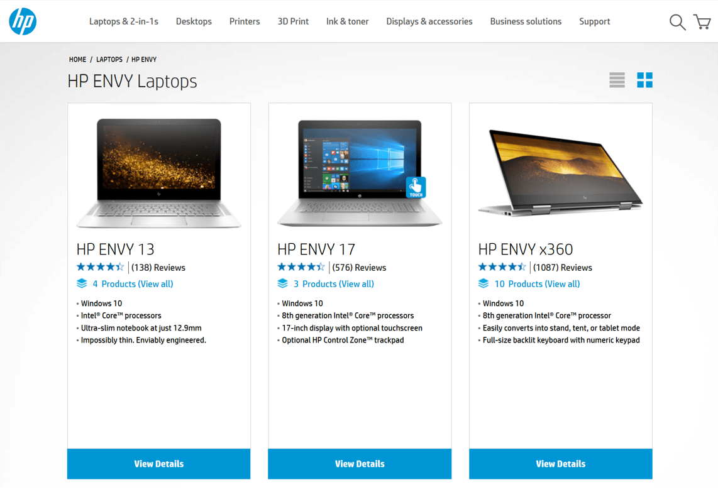Viewport: 718px width, 492px height.
Task: Open Laptops & 2-in-1s menu
Action: pos(124,21)
